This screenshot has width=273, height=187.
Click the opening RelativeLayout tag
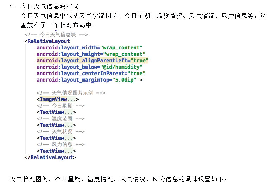tap(48, 41)
